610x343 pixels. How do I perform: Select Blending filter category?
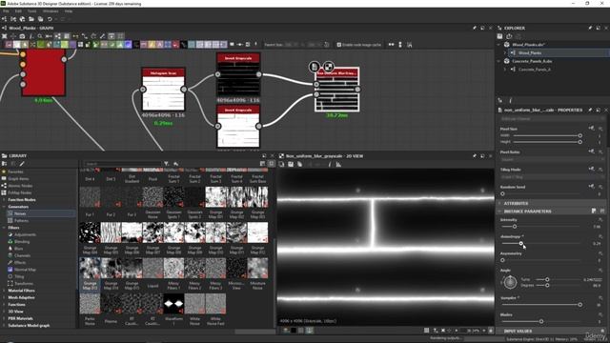[22, 241]
